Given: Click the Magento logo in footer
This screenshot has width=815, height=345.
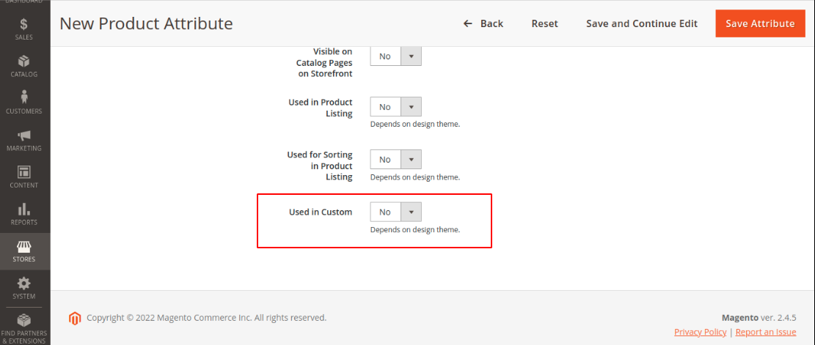Looking at the screenshot, I should tap(74, 318).
